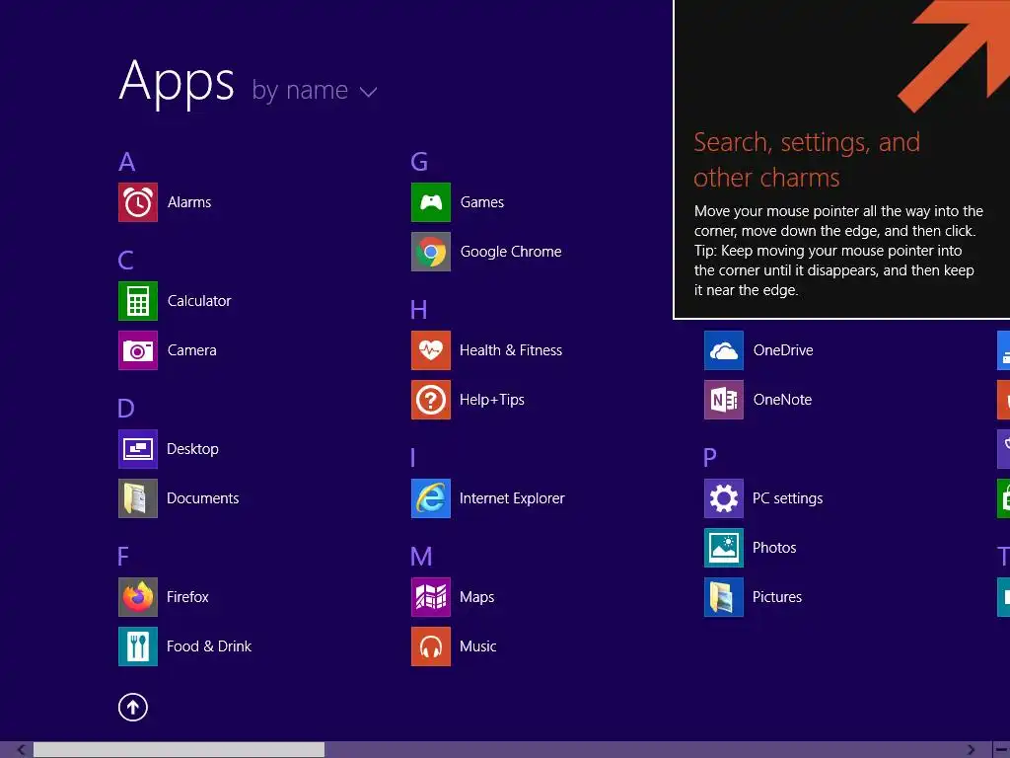Viewport: 1010px width, 758px height.
Task: Click the 'Desktop' text label
Action: tap(192, 449)
